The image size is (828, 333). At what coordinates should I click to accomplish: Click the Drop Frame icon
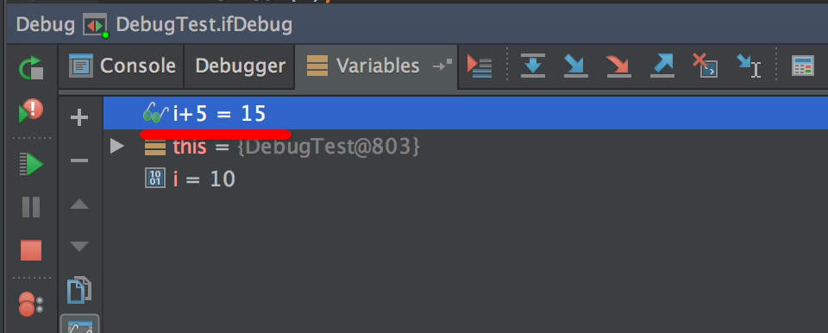[705, 66]
